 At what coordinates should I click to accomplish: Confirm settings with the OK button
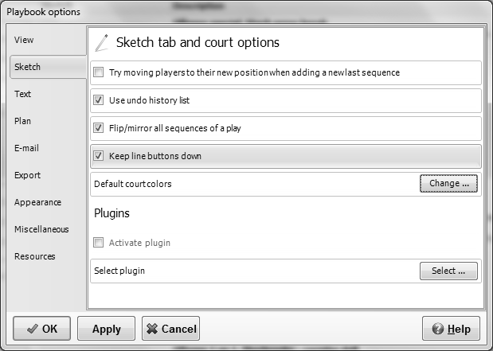[x=42, y=329]
